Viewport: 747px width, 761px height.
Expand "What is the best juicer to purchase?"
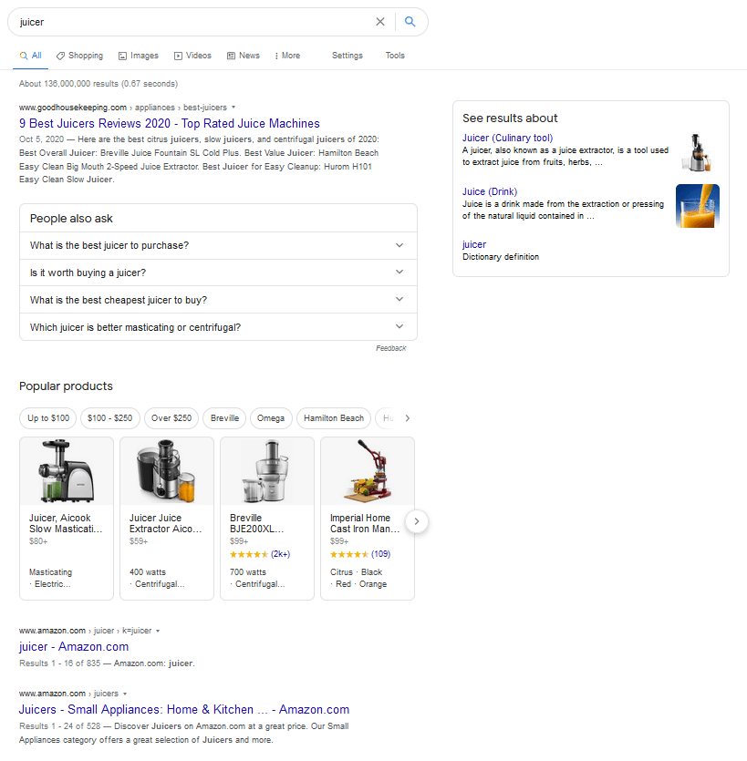218,245
